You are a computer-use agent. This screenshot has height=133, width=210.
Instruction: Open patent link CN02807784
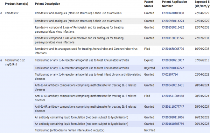[170, 74]
